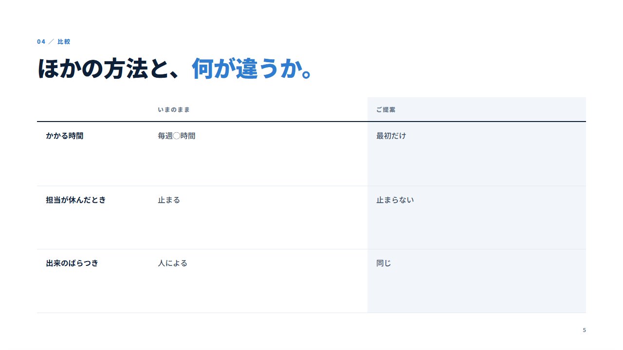
Task: Click the row label かかる時間
Action: click(x=65, y=136)
